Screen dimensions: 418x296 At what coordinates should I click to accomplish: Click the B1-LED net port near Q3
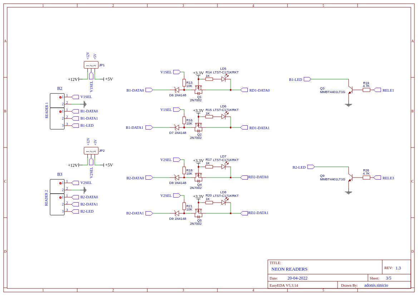308,79
